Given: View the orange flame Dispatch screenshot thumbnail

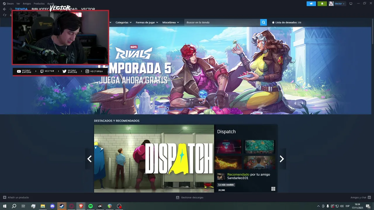Looking at the screenshot, I should coord(228,163).
